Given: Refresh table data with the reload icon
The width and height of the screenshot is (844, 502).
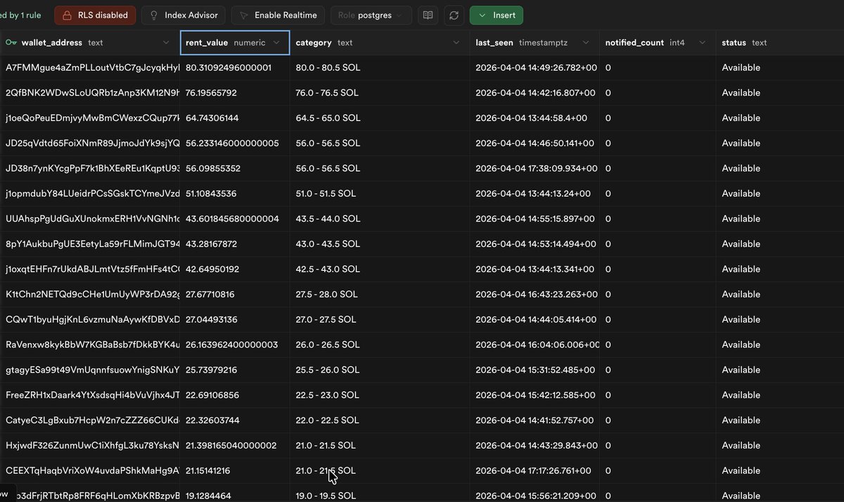Looking at the screenshot, I should coord(454,15).
